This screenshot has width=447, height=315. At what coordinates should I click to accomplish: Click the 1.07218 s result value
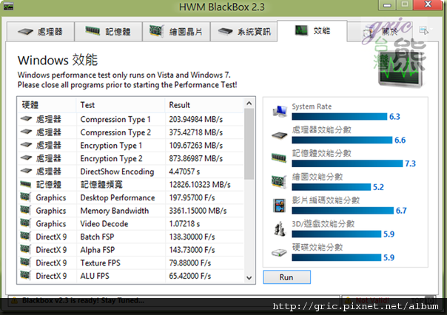point(184,224)
